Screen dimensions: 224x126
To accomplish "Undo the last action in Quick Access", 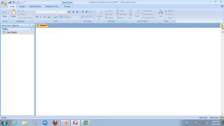I will (x=13, y=2).
